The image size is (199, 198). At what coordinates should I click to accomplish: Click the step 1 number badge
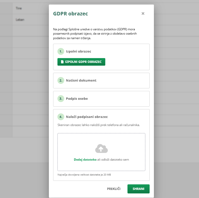[61, 52]
